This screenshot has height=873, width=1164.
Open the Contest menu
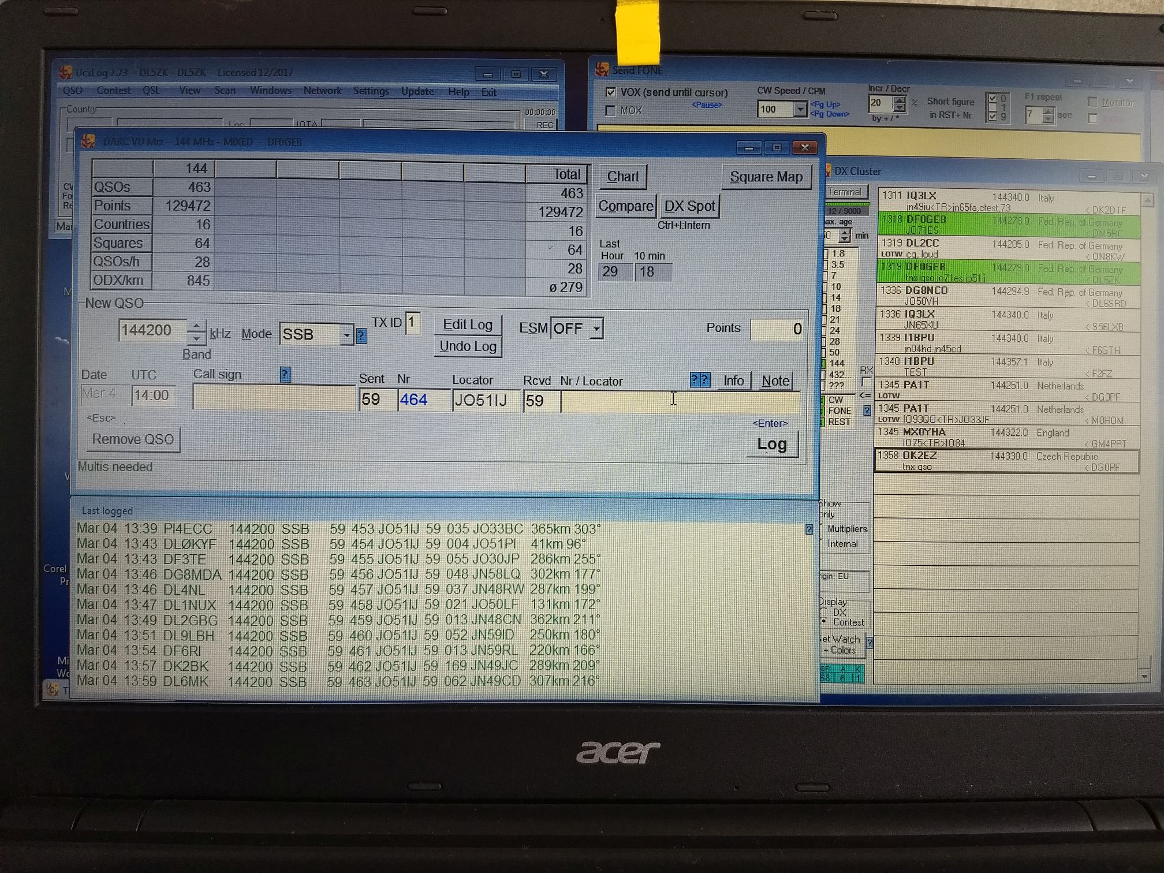tap(113, 91)
